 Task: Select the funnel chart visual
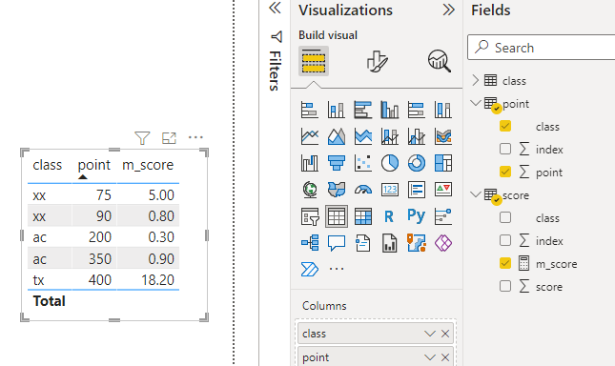[x=337, y=163]
